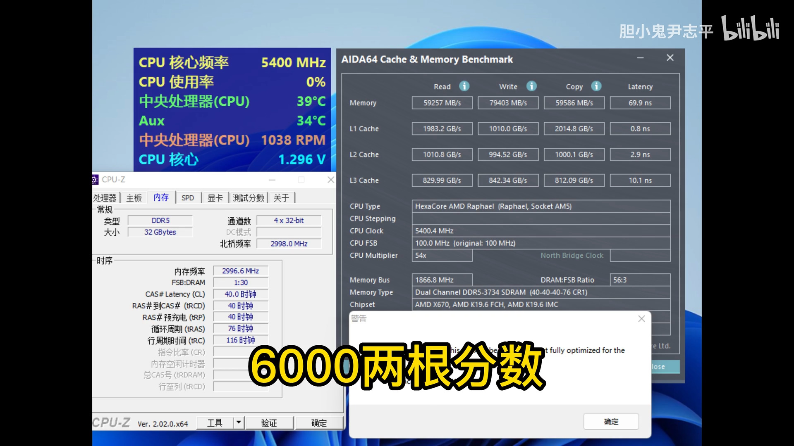Click L3 Cache Read value 829.99 GB/s
Viewport: 794px width, 446px height.
coord(442,180)
